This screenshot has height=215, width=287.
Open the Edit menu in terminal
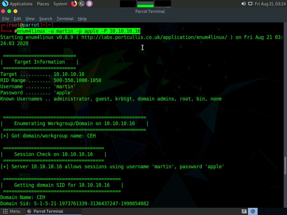17,19
